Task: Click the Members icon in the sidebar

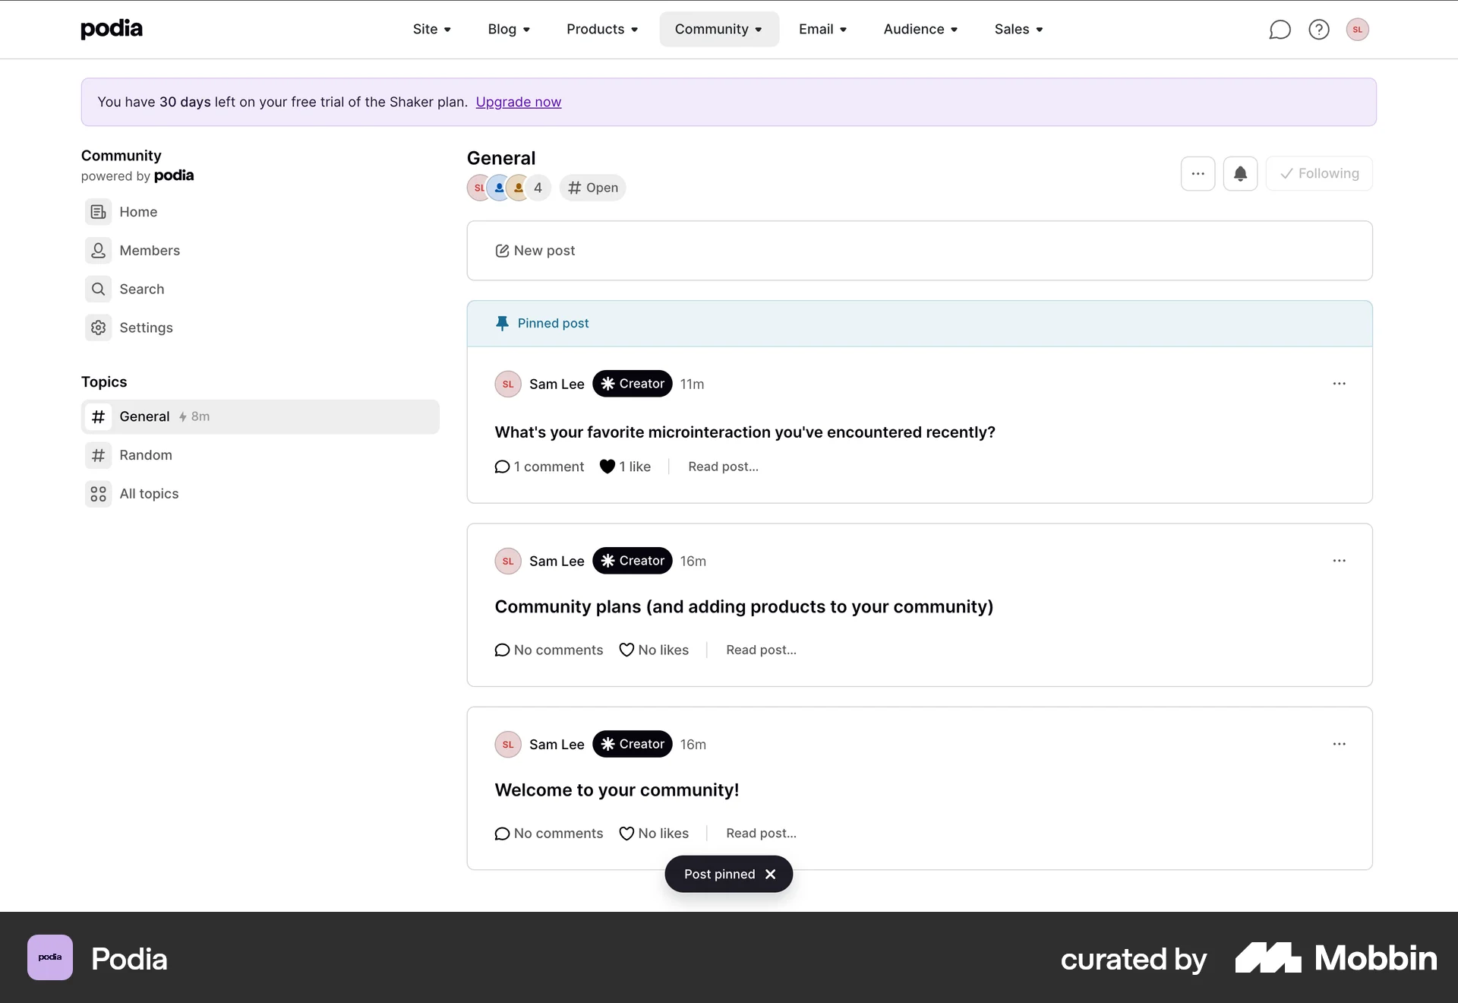Action: [x=98, y=251]
